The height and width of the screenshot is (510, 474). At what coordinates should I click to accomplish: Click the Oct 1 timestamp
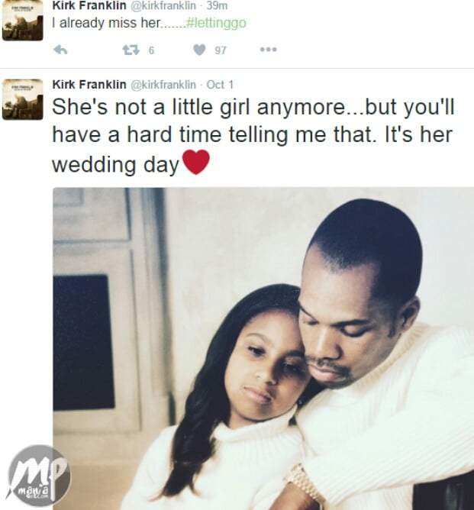220,85
